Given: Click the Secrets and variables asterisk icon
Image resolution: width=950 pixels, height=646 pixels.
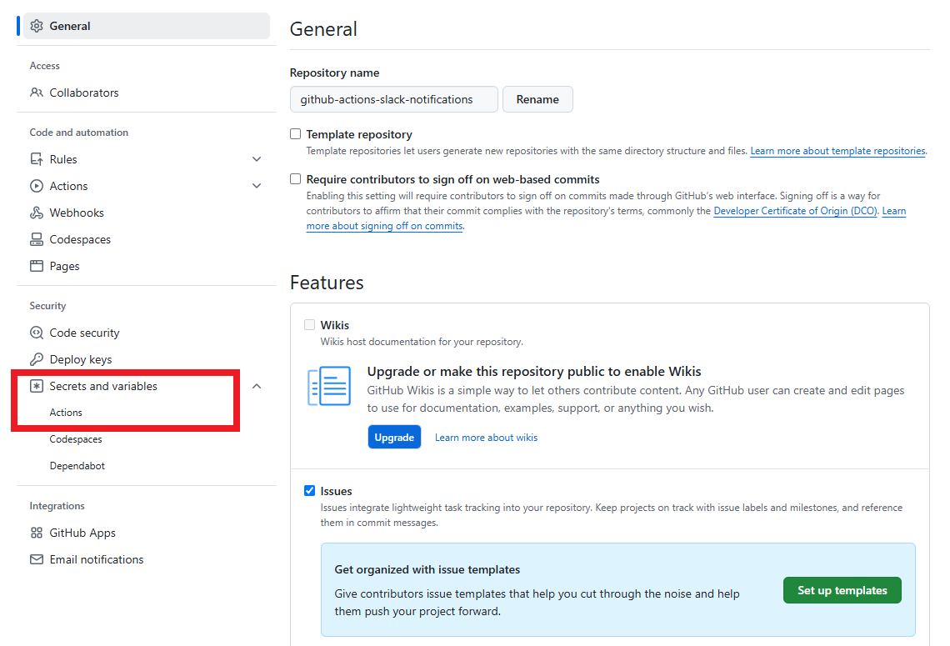Looking at the screenshot, I should tap(37, 386).
